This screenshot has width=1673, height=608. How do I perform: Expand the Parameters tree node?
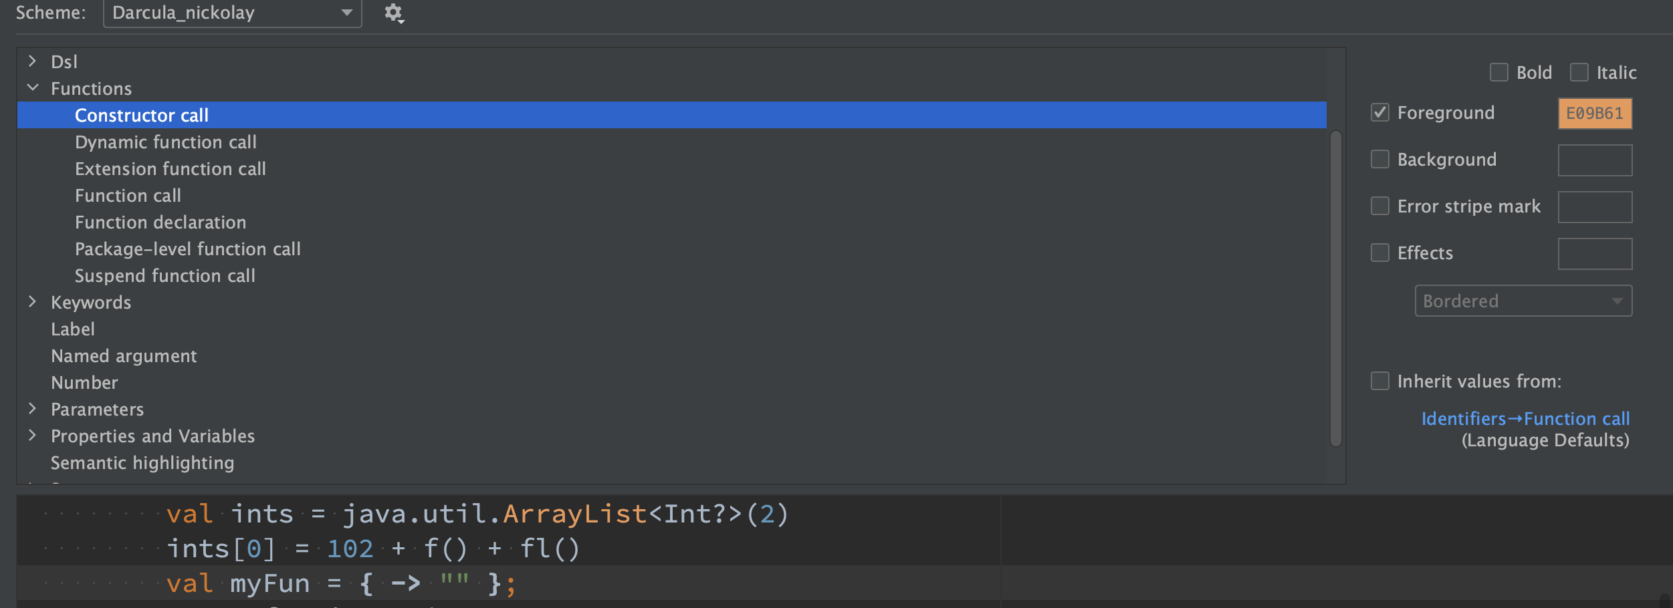tap(32, 409)
